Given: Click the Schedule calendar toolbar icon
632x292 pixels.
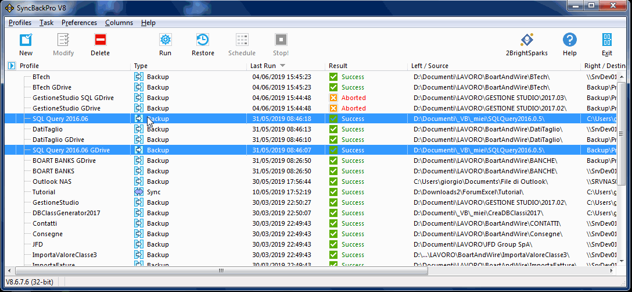Looking at the screenshot, I should (x=242, y=40).
